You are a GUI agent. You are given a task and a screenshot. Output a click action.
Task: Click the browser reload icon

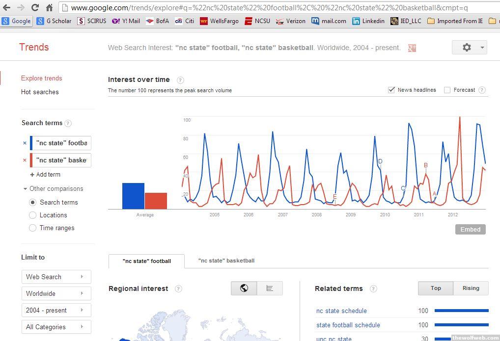[35, 7]
